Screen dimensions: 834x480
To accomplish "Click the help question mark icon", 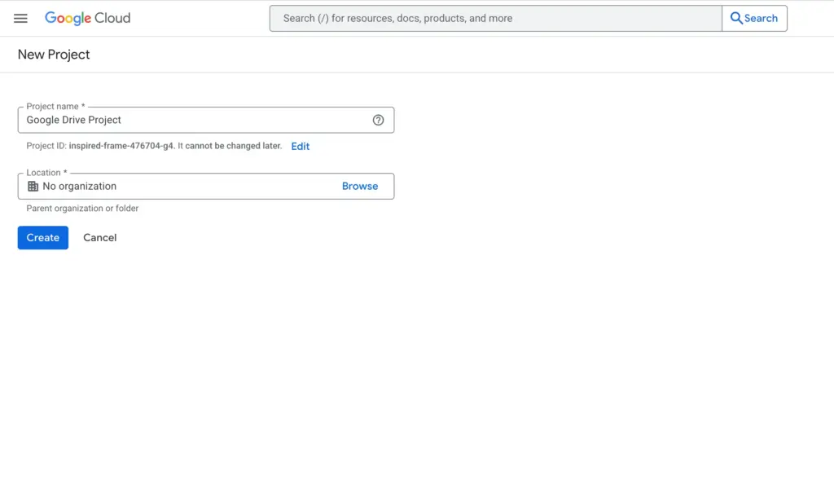I will coord(378,120).
